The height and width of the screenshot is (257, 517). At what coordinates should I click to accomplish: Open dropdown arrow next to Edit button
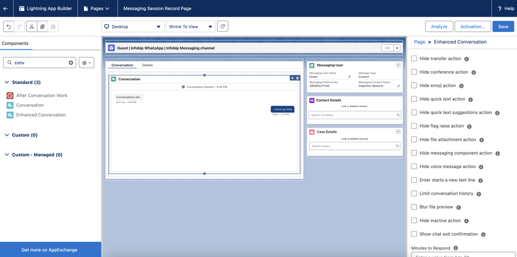[397, 48]
